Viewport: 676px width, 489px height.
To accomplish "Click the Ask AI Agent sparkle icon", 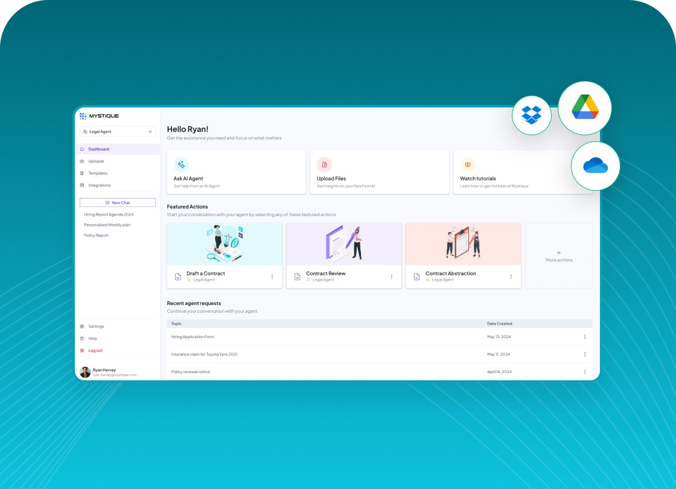I will click(x=181, y=165).
